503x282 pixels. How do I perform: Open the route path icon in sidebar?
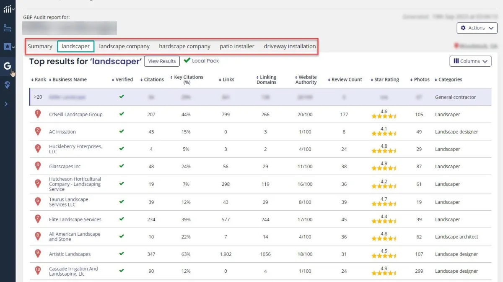tap(8, 28)
